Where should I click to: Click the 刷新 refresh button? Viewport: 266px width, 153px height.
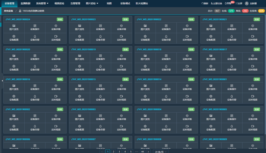click(205, 4)
